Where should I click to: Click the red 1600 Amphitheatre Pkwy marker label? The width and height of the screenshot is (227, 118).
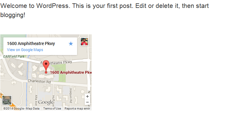(x=71, y=72)
